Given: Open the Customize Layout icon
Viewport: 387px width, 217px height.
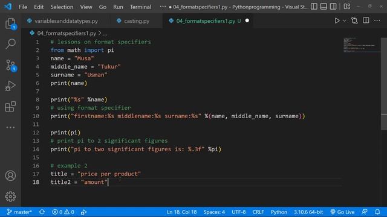Looking at the screenshot, I should click(347, 7).
